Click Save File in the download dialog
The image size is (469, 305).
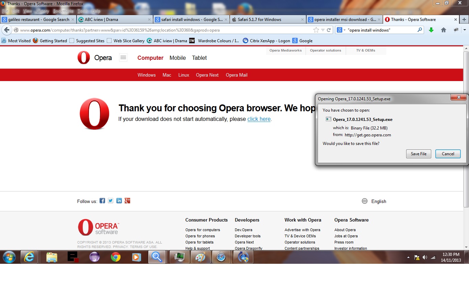(419, 154)
